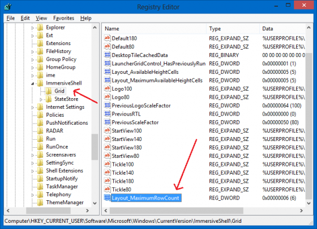Click the Default80 string value icon
Screen dimensions: 317x229
pos(107,46)
